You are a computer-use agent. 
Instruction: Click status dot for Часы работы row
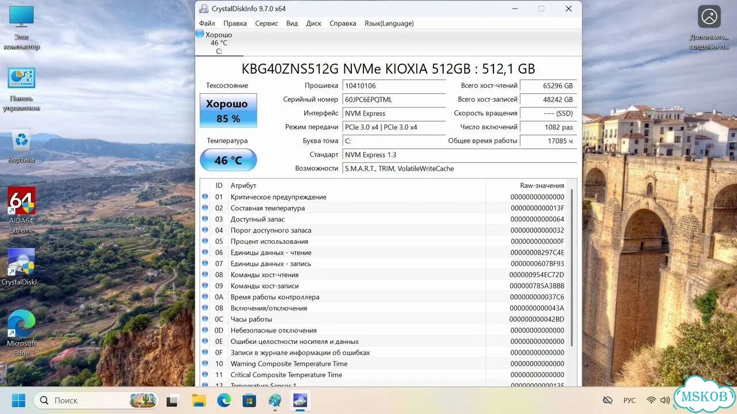coord(205,319)
